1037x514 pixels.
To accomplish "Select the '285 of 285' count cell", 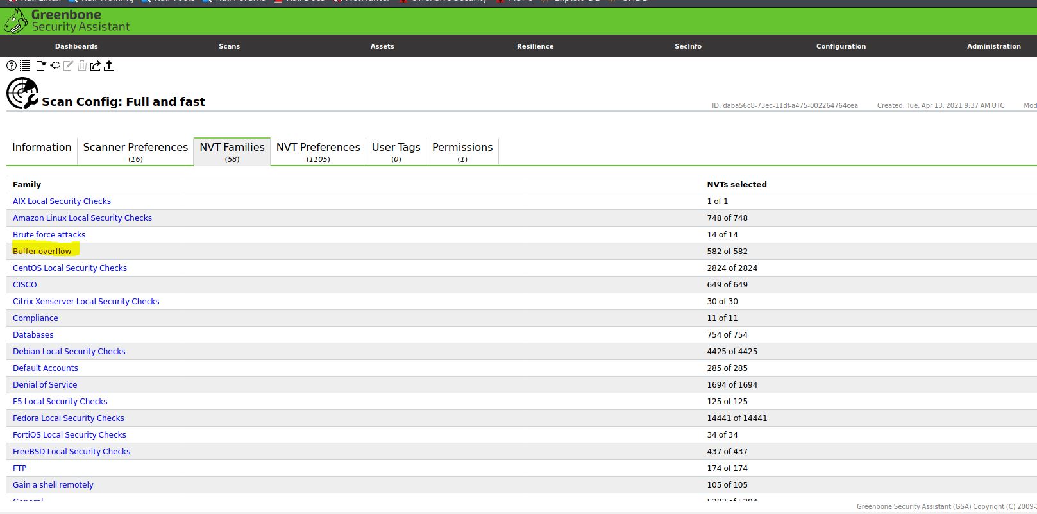I will tap(727, 368).
